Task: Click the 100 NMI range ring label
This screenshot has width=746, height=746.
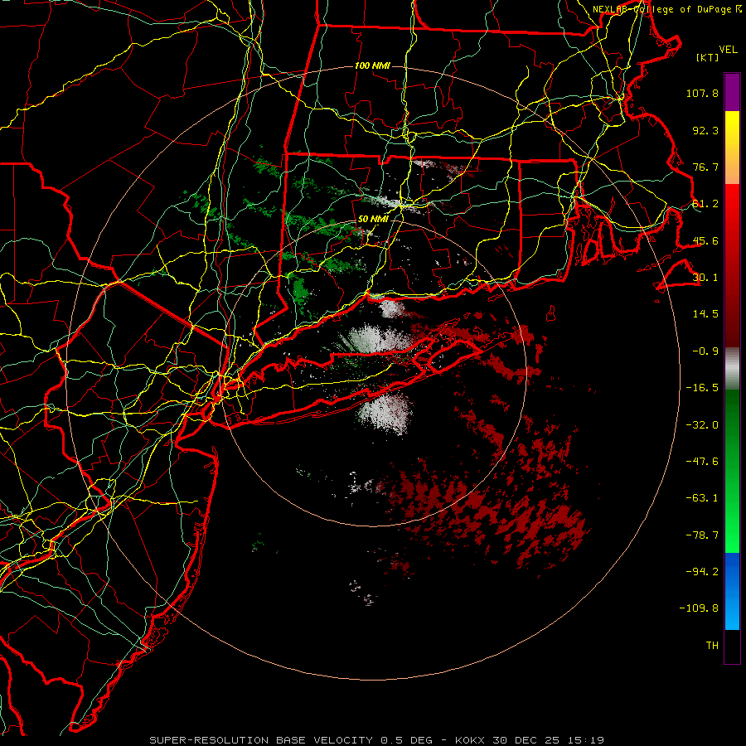Action: 372,65
